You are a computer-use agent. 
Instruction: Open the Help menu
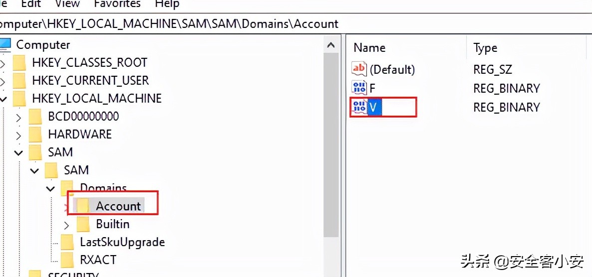click(x=167, y=4)
